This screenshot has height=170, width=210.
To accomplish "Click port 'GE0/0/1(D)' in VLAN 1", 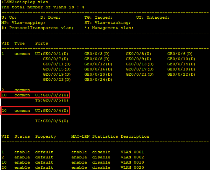I will click(x=55, y=54).
